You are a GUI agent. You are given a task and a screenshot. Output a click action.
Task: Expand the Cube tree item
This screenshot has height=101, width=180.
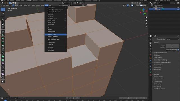[154, 9]
